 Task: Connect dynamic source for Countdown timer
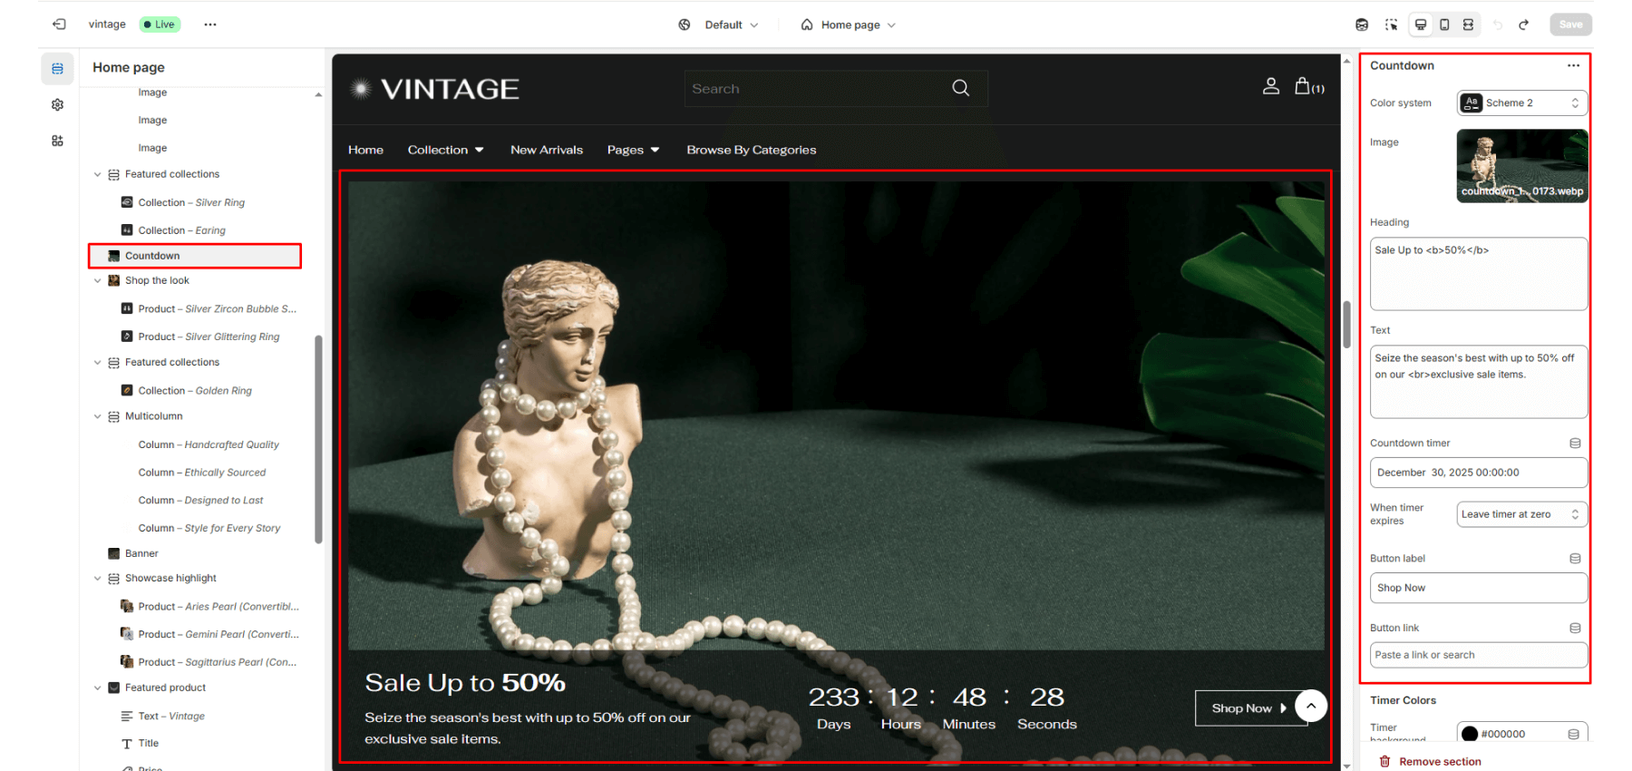(x=1575, y=444)
